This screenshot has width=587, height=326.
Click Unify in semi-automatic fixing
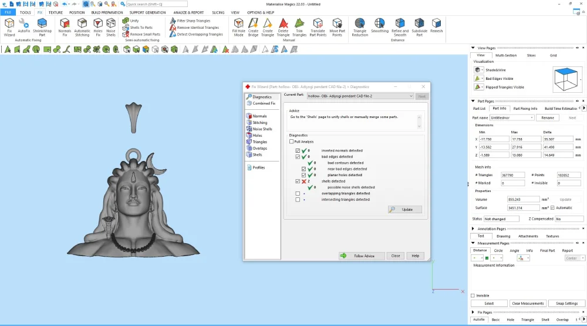point(131,21)
